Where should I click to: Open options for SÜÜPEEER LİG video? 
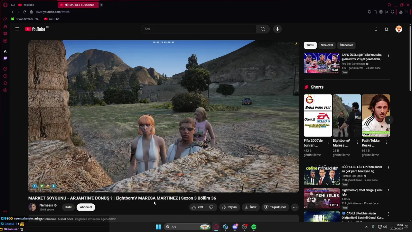pyautogui.click(x=388, y=168)
